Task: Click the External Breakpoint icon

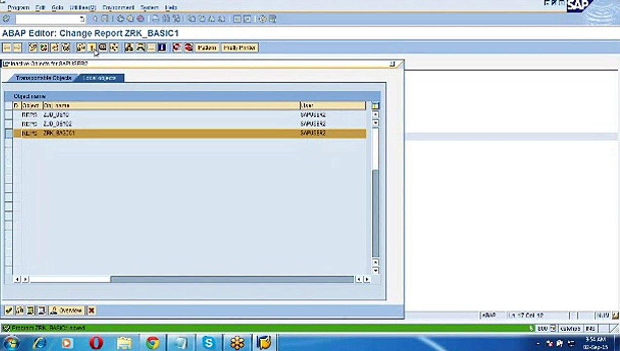Action: pos(188,48)
